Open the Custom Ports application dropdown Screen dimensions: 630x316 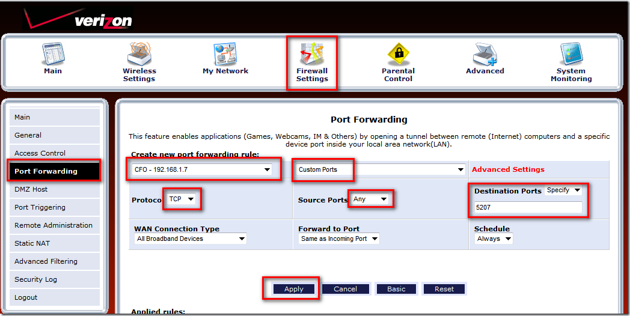point(381,169)
